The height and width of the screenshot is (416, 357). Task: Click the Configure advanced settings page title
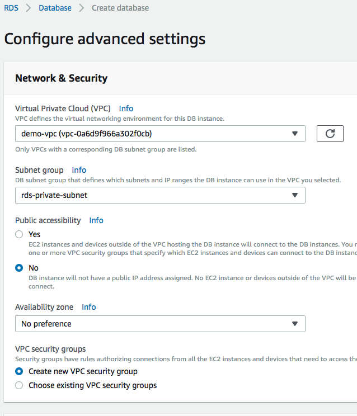click(105, 39)
